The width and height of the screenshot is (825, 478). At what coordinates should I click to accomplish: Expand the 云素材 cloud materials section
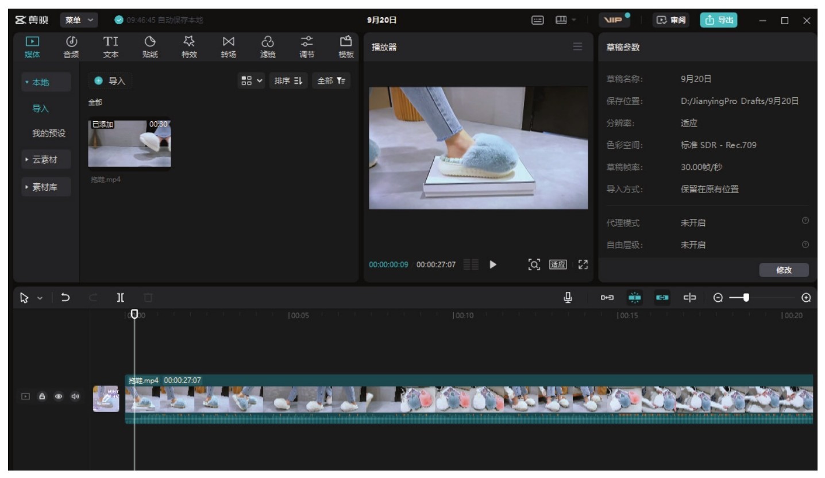point(46,159)
